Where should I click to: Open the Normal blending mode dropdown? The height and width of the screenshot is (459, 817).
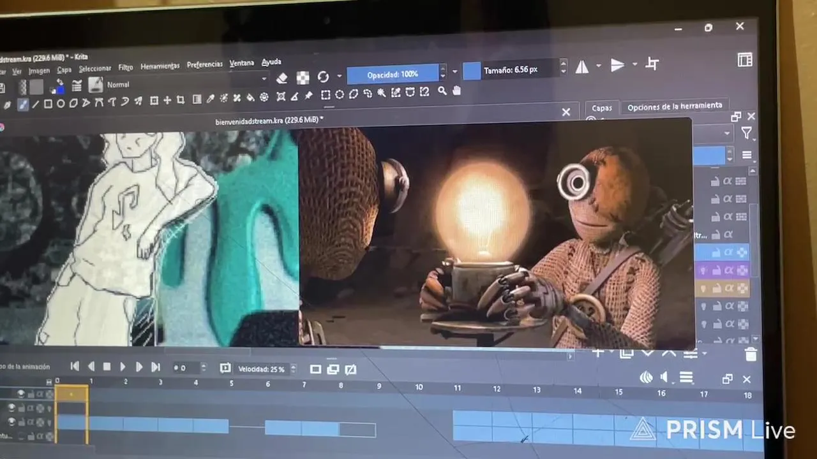pyautogui.click(x=185, y=82)
